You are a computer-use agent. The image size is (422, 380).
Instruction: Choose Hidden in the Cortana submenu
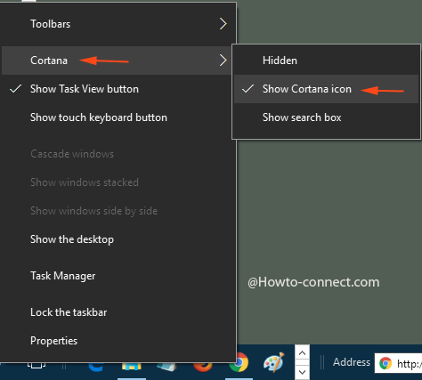pos(326,61)
